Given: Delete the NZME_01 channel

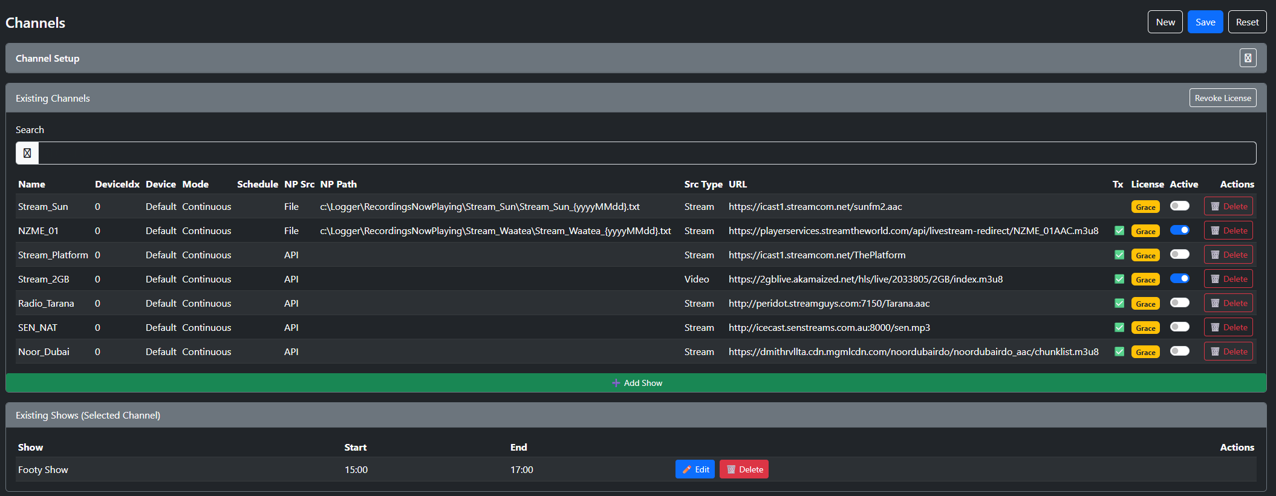Looking at the screenshot, I should coord(1228,230).
